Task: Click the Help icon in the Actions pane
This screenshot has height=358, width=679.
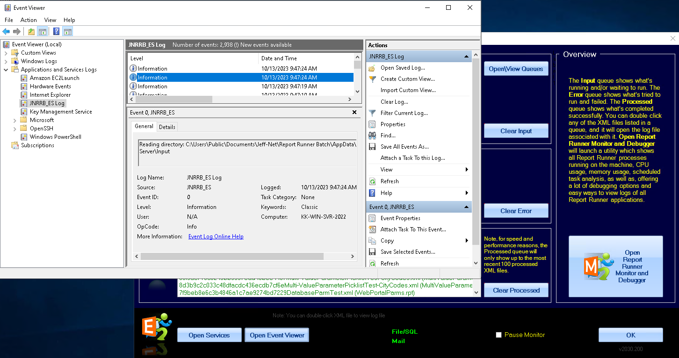Action: [372, 193]
